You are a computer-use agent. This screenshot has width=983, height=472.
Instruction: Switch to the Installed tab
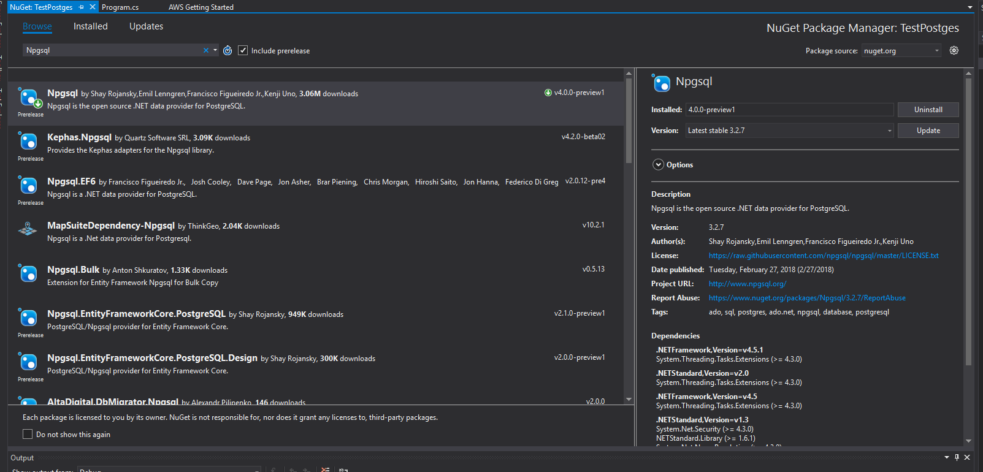(91, 26)
